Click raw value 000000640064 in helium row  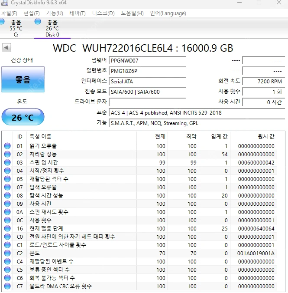tap(256, 228)
